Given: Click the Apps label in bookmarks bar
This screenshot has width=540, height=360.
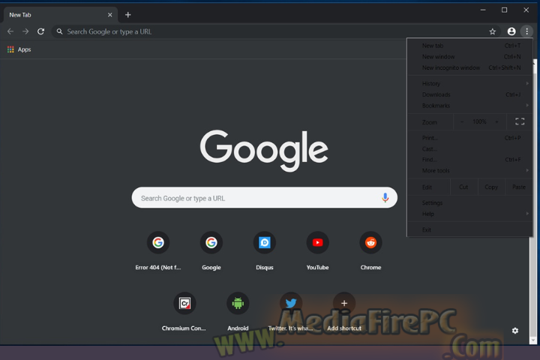Looking at the screenshot, I should [x=25, y=49].
